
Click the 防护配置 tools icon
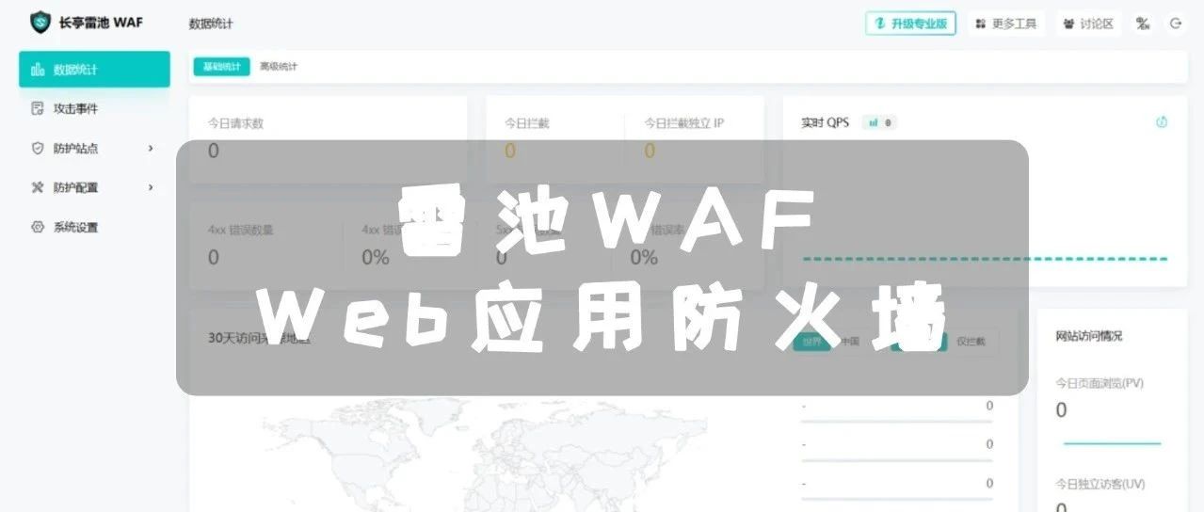click(38, 188)
